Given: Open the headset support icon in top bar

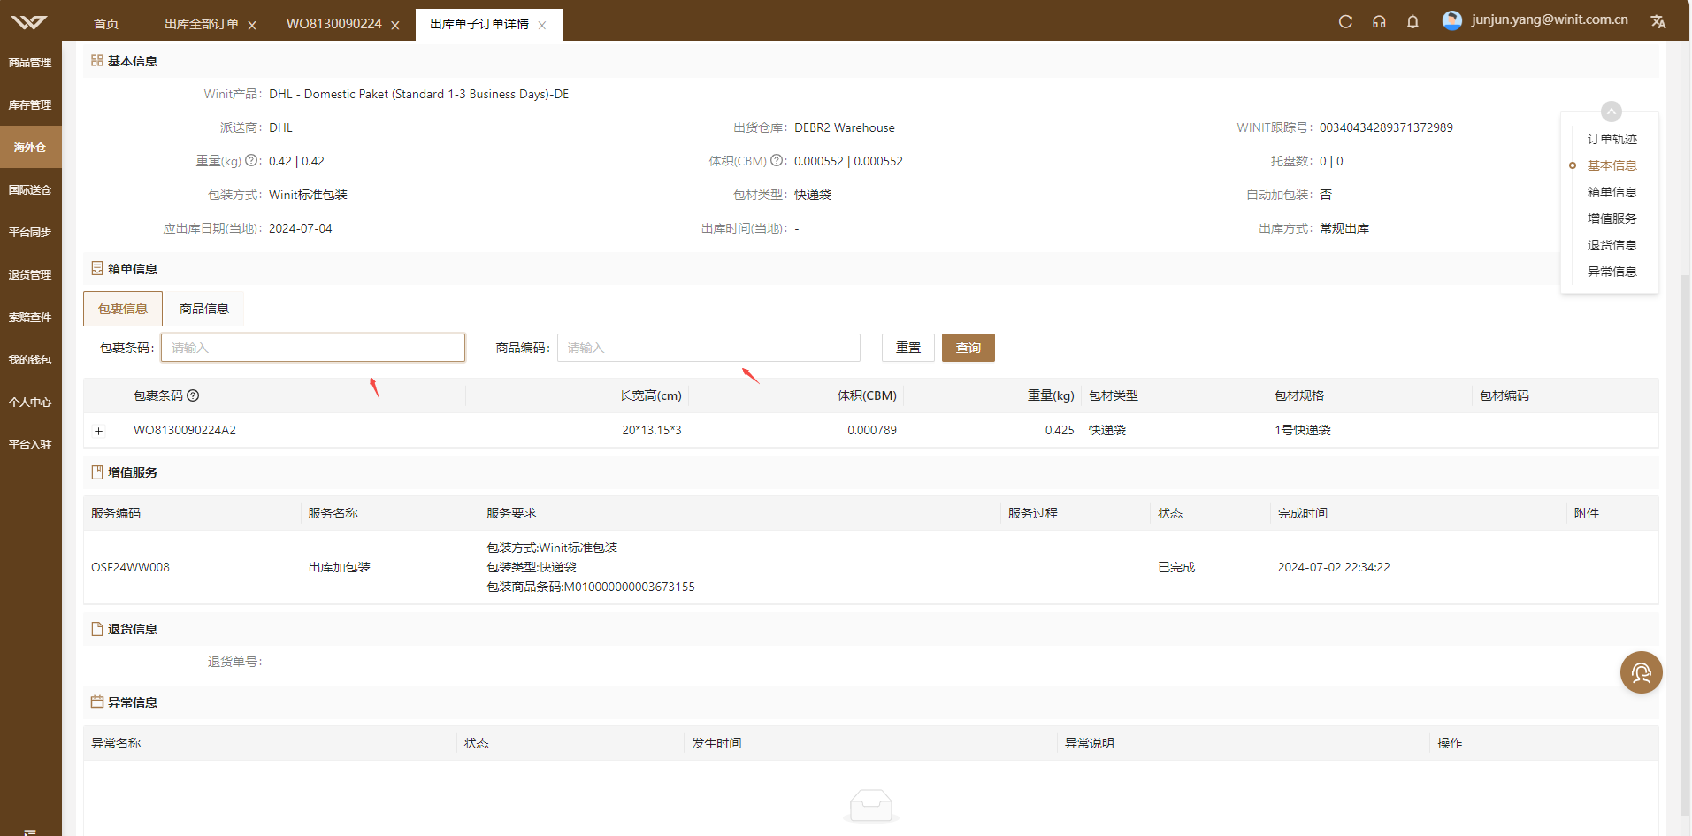Looking at the screenshot, I should [1379, 21].
